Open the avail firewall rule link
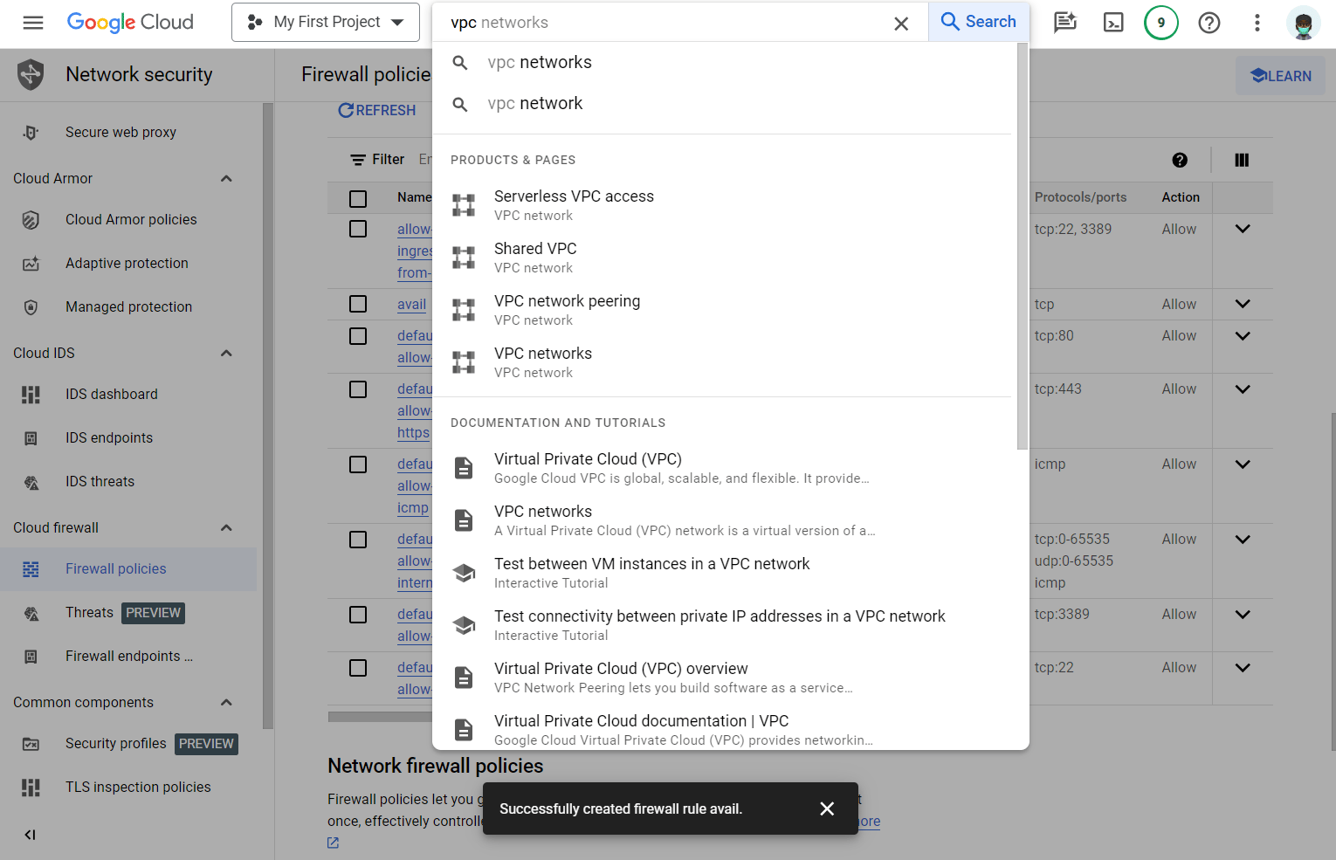 pyautogui.click(x=411, y=304)
